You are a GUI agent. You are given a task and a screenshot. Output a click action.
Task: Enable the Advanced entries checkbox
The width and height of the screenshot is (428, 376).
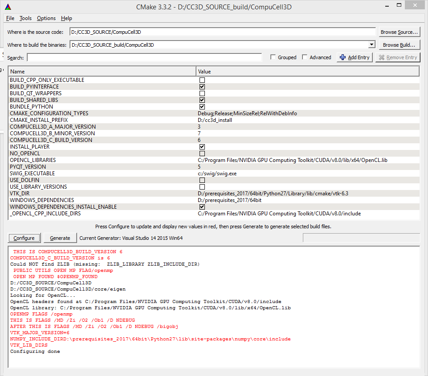305,57
